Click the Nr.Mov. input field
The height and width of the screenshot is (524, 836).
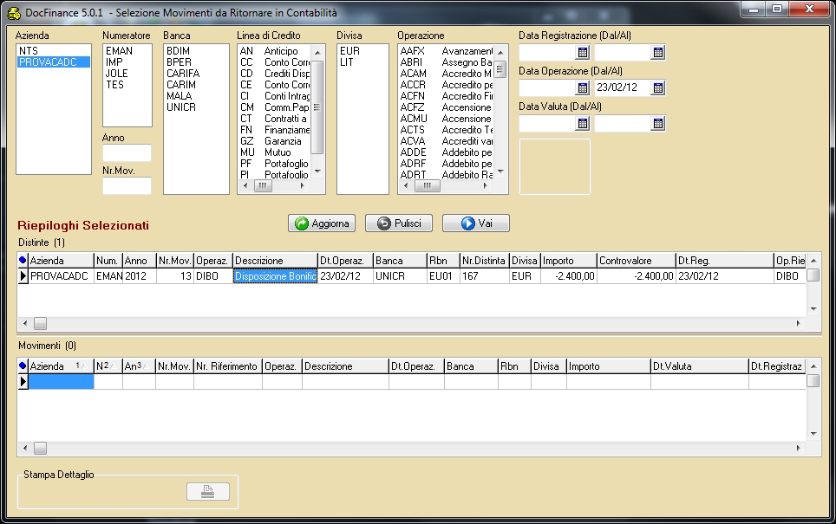(x=127, y=185)
